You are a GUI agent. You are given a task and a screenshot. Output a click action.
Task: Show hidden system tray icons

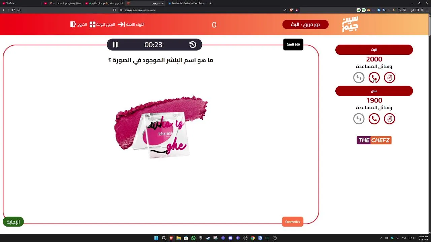(381, 238)
